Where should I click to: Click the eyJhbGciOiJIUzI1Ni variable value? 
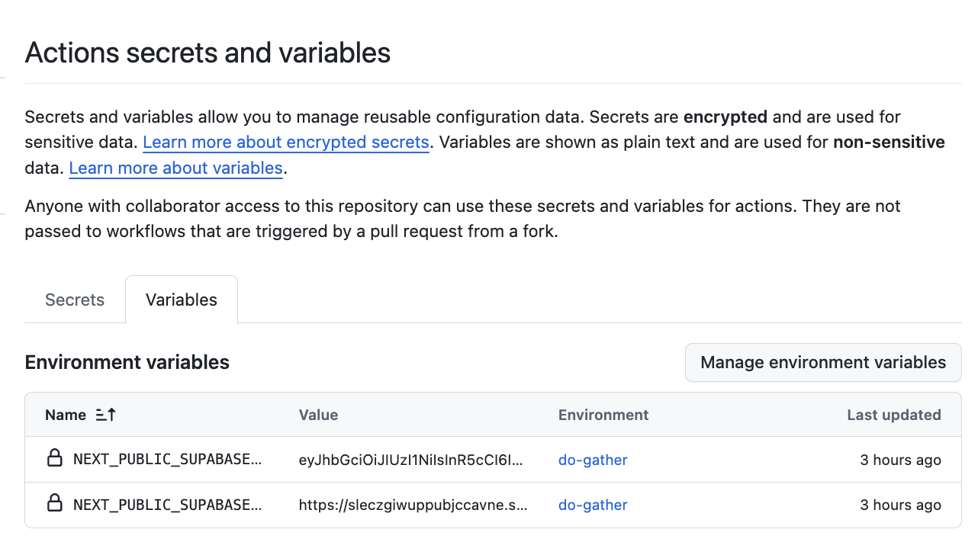click(411, 460)
